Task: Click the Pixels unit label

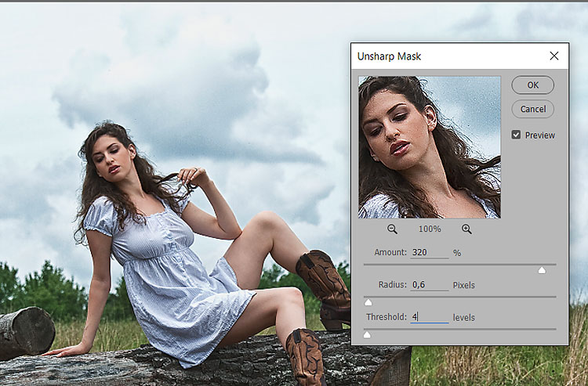Action: (x=464, y=285)
